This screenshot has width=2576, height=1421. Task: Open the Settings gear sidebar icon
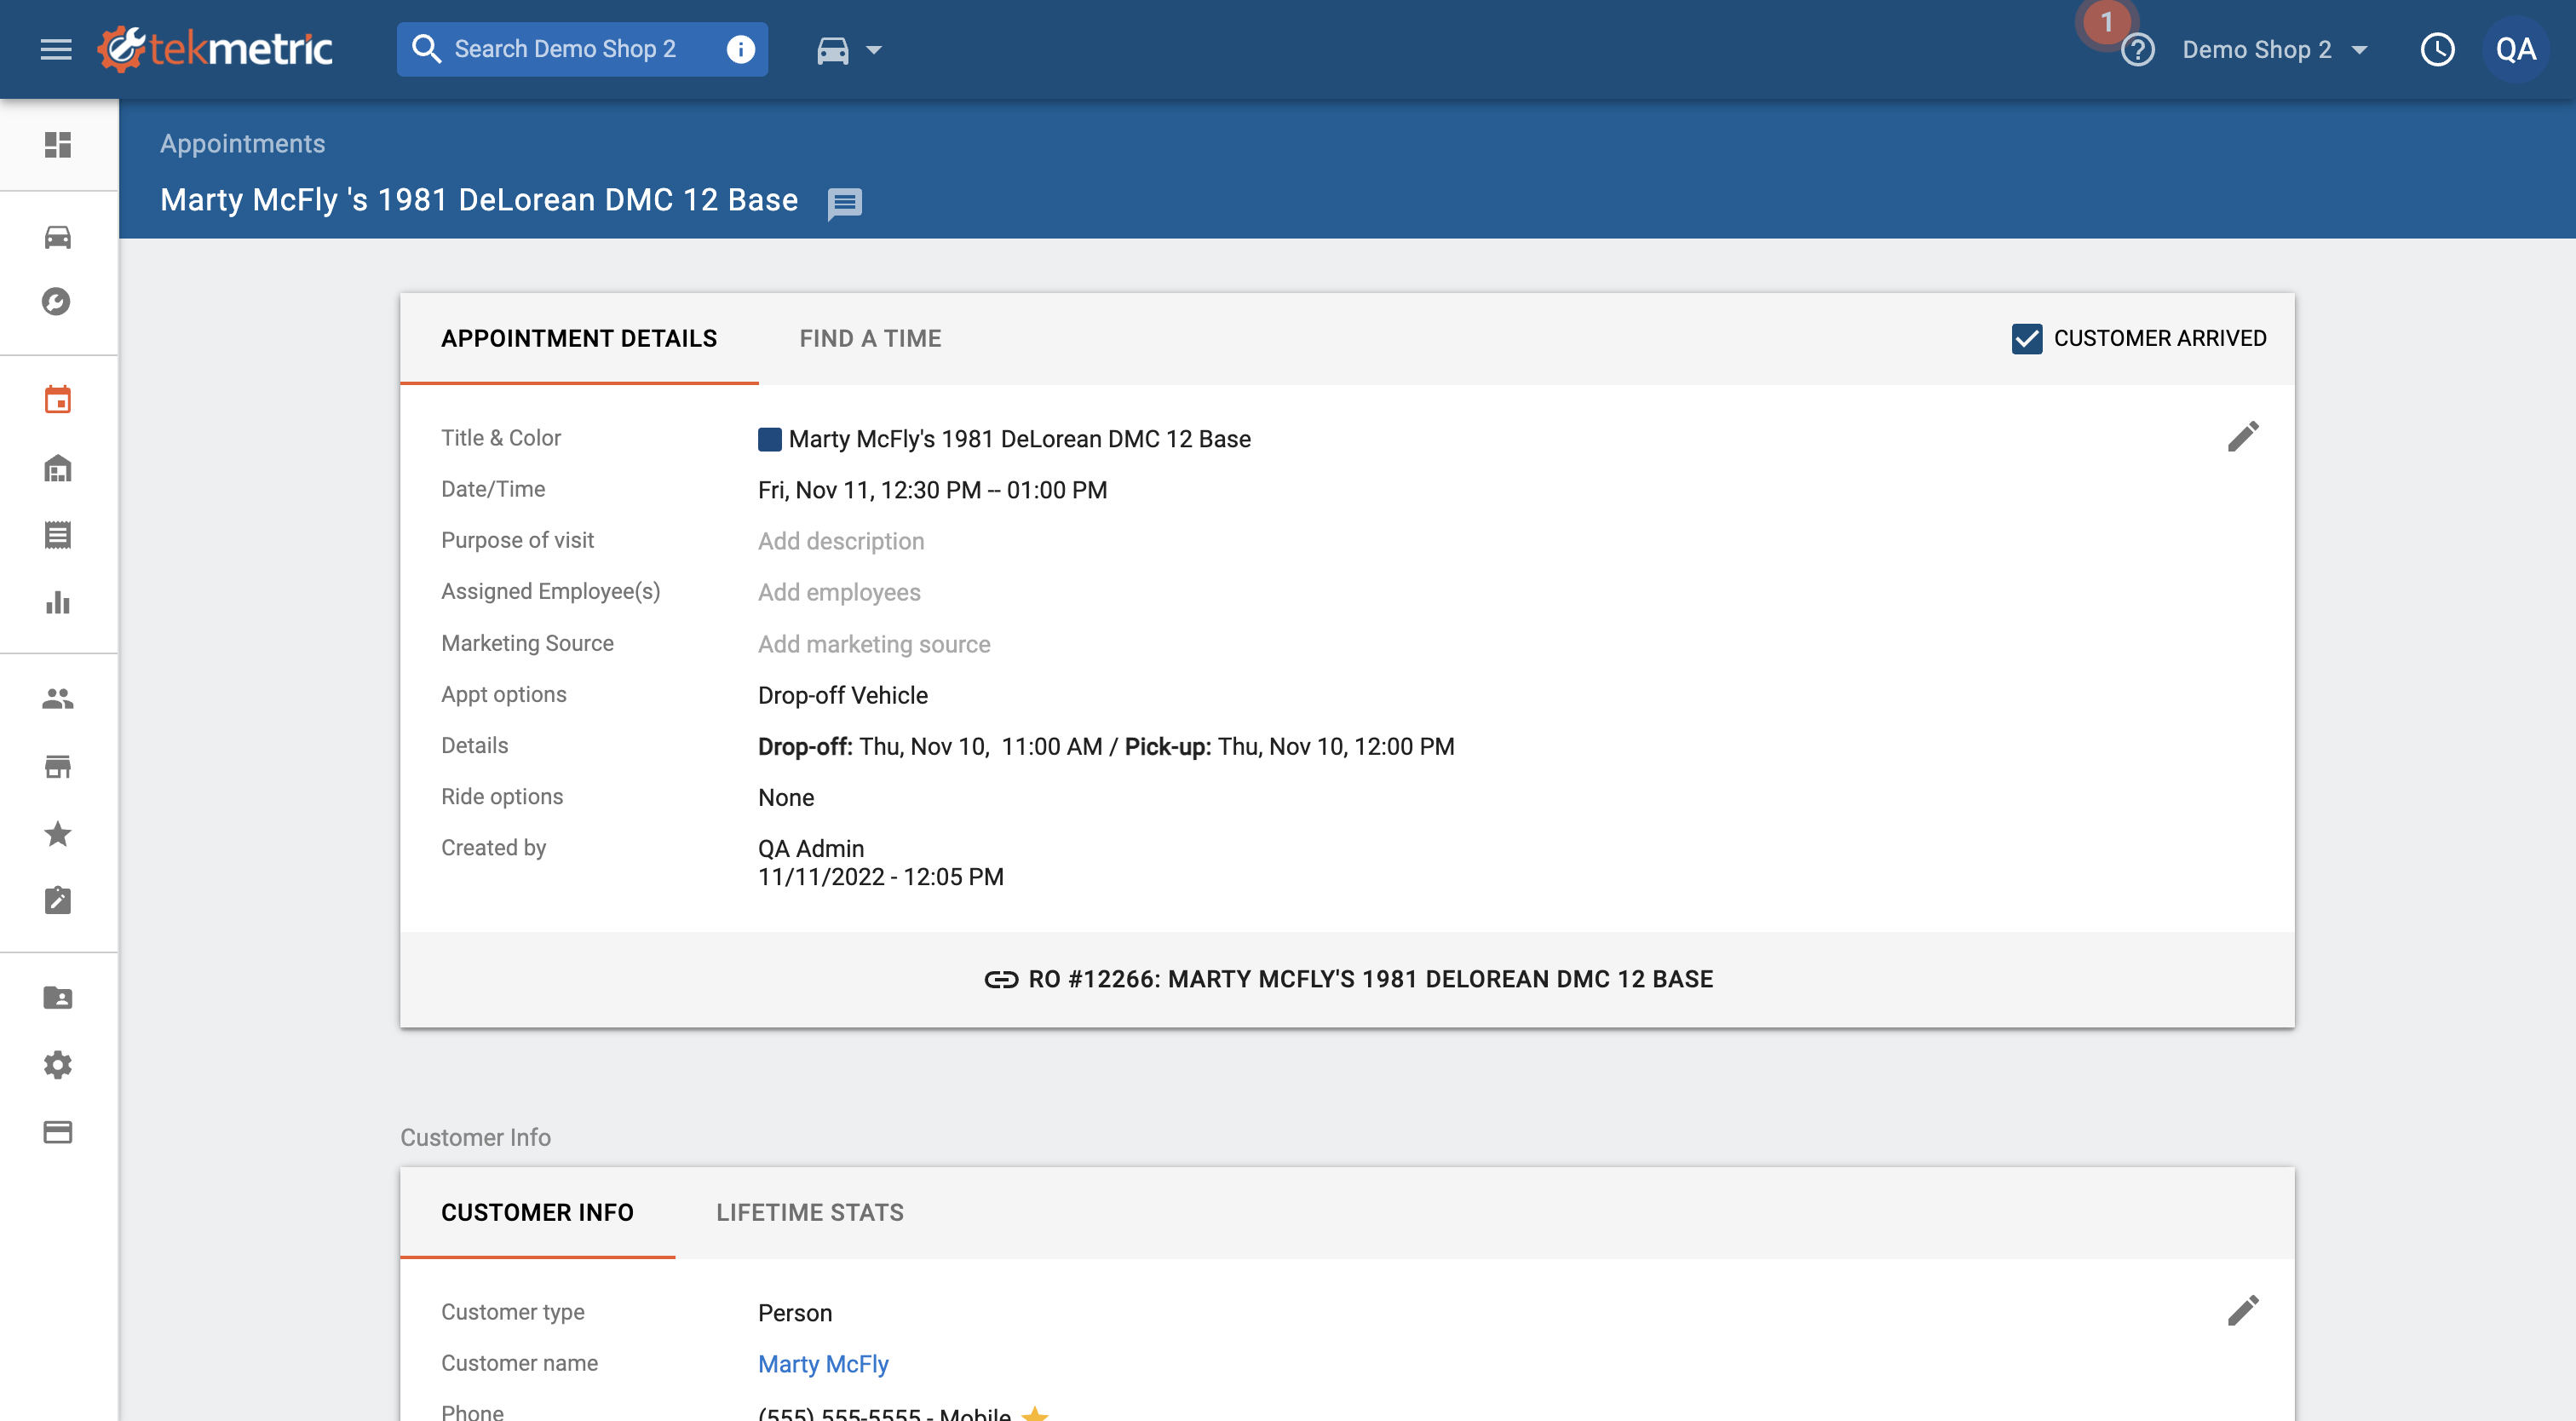tap(58, 1065)
